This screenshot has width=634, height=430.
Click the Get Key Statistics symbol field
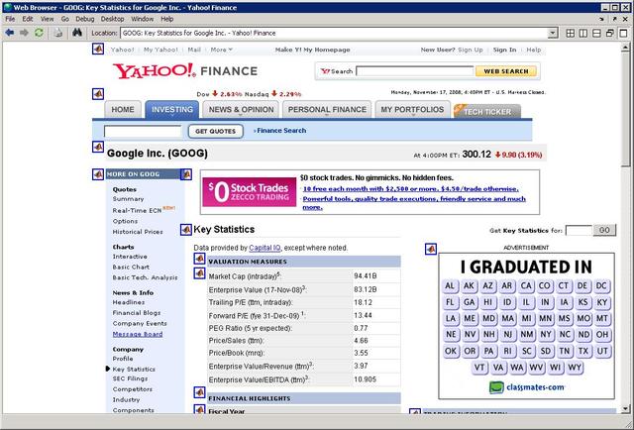tap(579, 230)
